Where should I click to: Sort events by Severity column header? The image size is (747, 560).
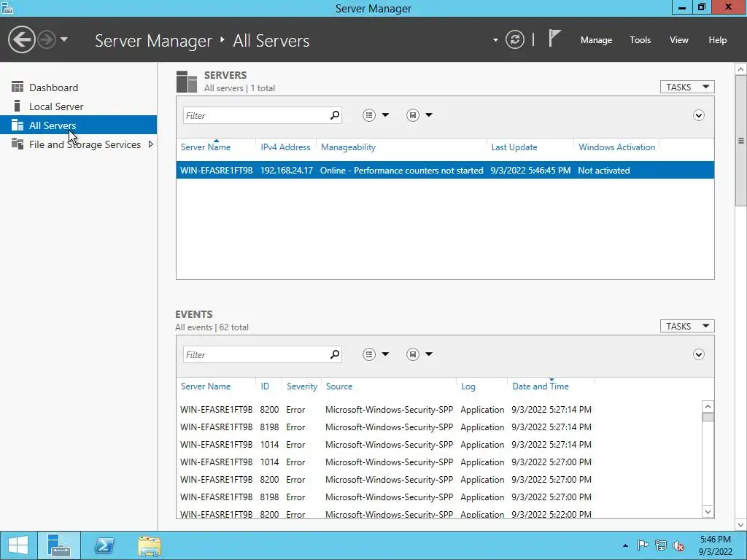pos(301,386)
